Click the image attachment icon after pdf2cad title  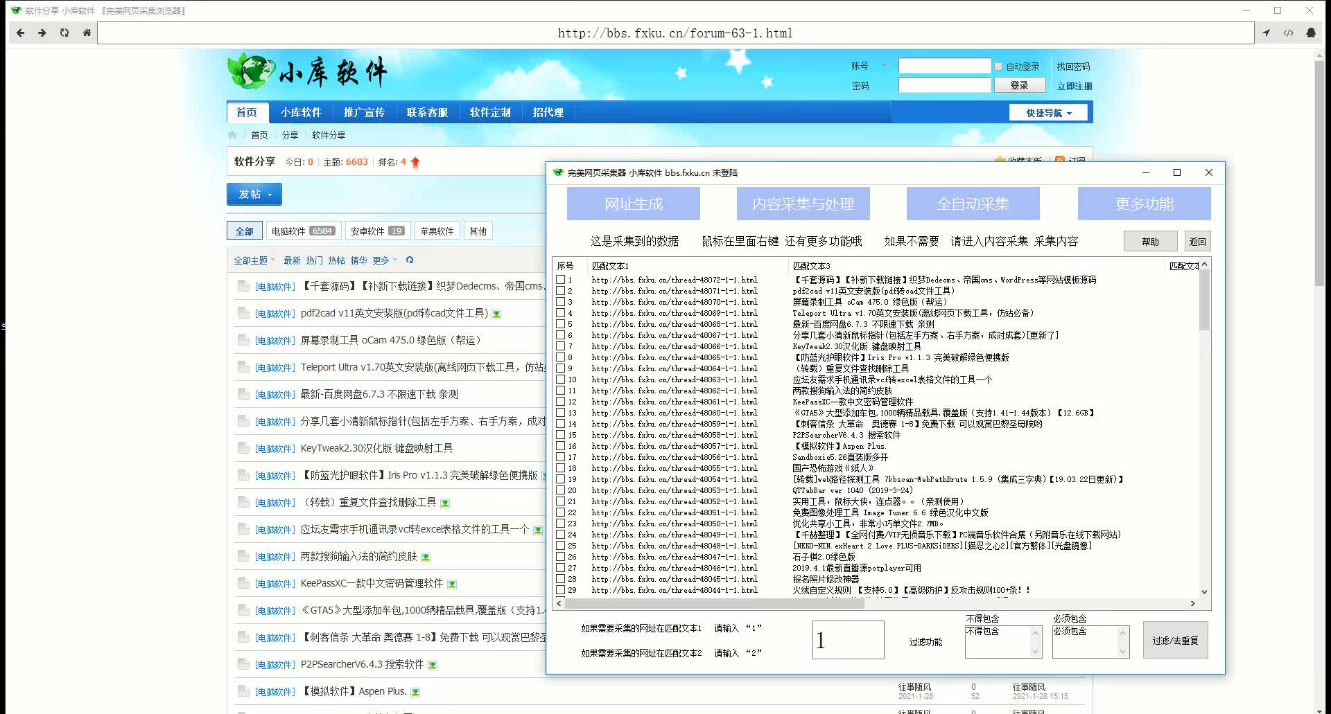[496, 314]
